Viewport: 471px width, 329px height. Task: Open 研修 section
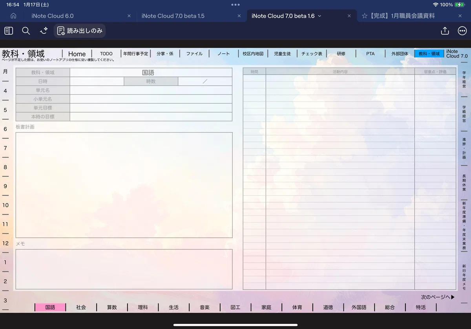[x=341, y=54]
